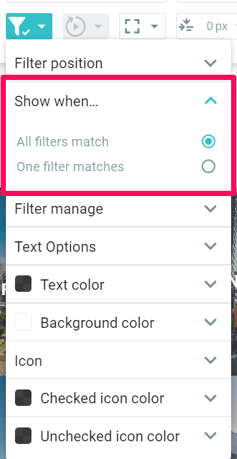The width and height of the screenshot is (237, 459).
Task: Click the filter funnel icon
Action: [x=19, y=26]
